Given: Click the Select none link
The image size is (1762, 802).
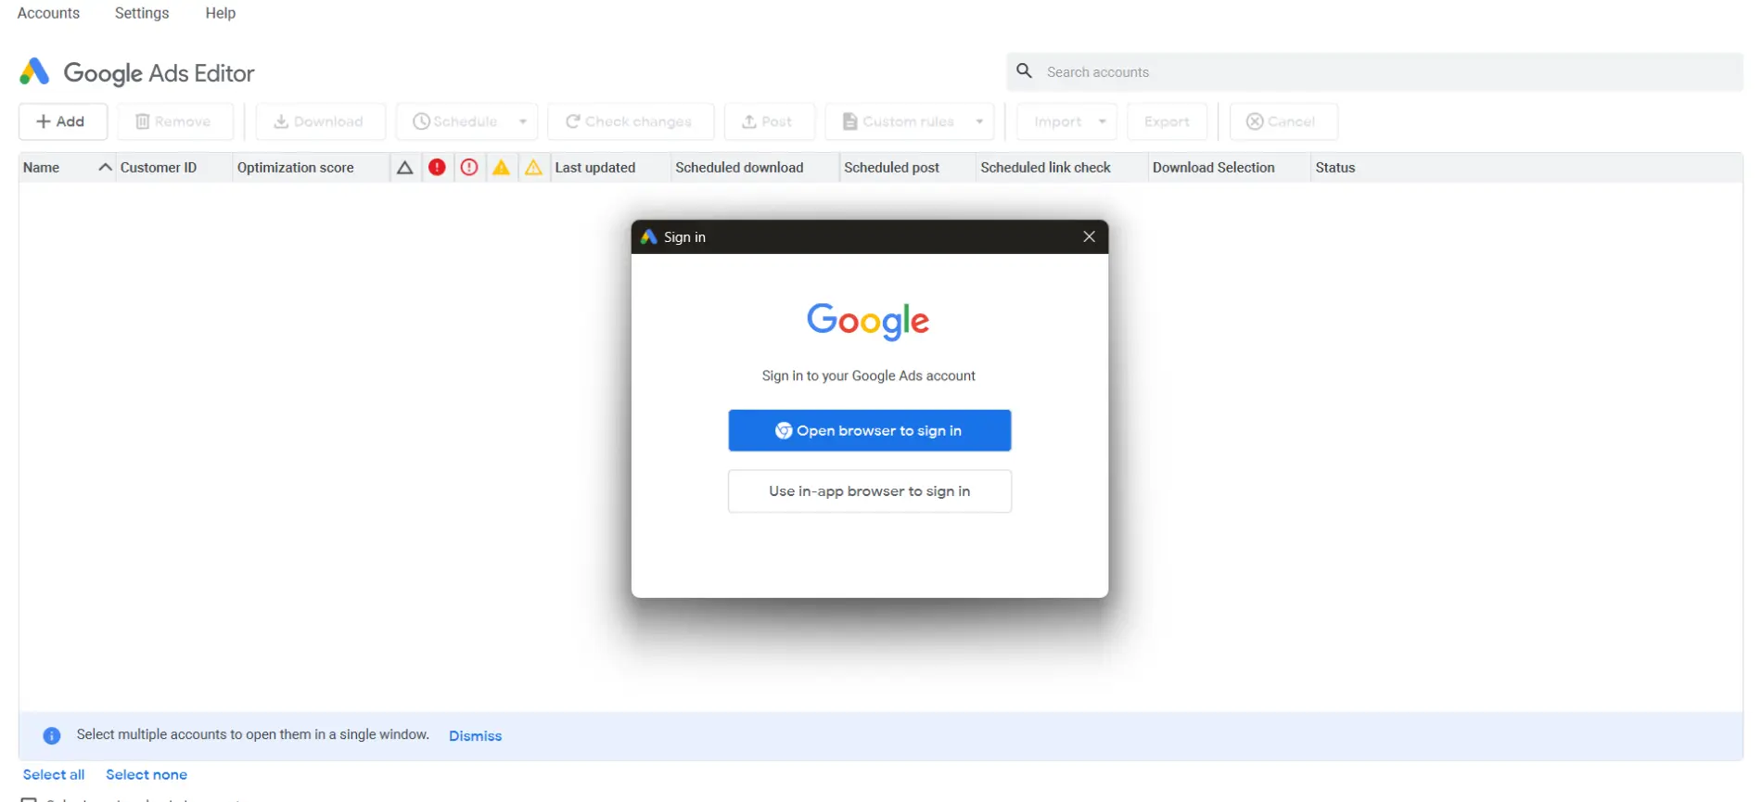Looking at the screenshot, I should [147, 775].
